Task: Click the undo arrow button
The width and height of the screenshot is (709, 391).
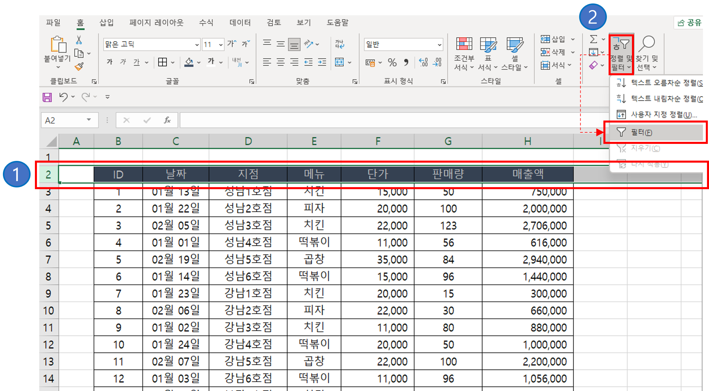Action: [x=64, y=97]
